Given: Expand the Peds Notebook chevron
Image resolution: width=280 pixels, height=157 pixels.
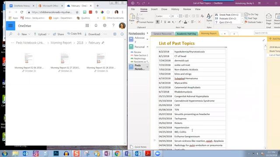Looking at the screenshot, I should click(147, 67).
